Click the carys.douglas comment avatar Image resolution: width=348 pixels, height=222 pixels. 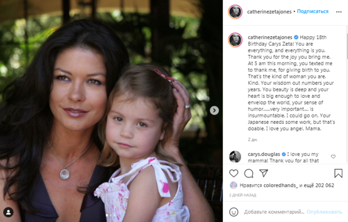[235, 156]
